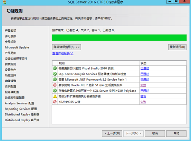Open the 失败 link for KB2919355 rule
The width and height of the screenshot is (191, 143).
coord(143,102)
